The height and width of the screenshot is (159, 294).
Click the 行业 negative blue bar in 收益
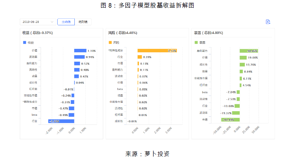[x=61, y=121]
